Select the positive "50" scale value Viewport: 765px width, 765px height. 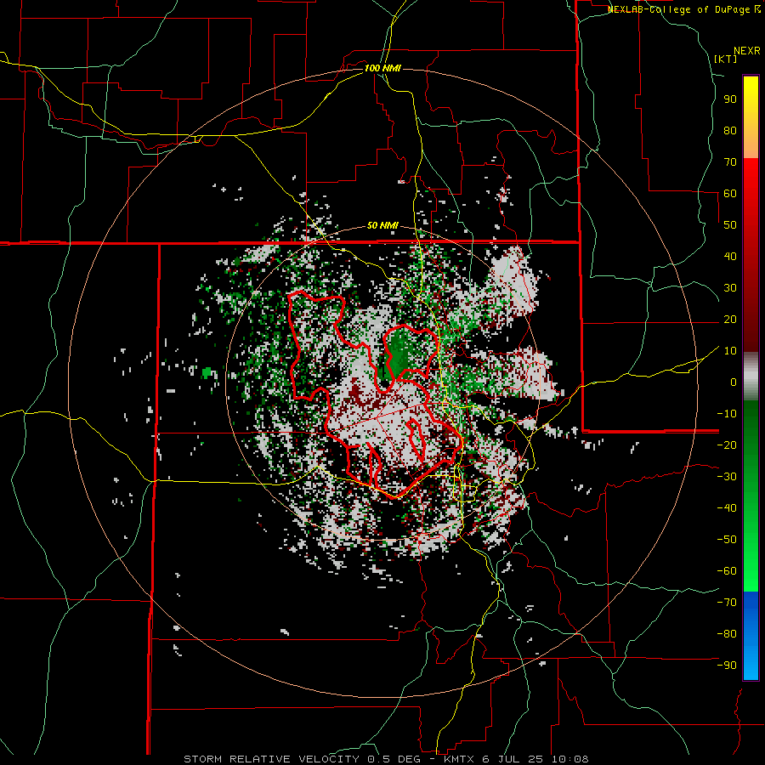[x=730, y=225]
